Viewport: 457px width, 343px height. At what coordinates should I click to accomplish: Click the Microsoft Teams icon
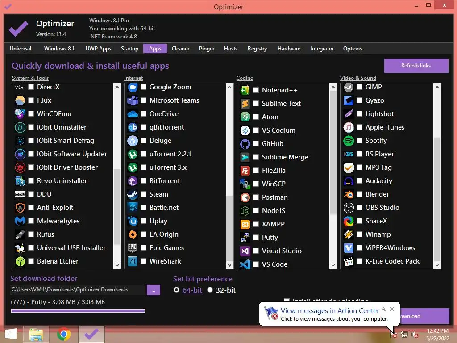(133, 100)
